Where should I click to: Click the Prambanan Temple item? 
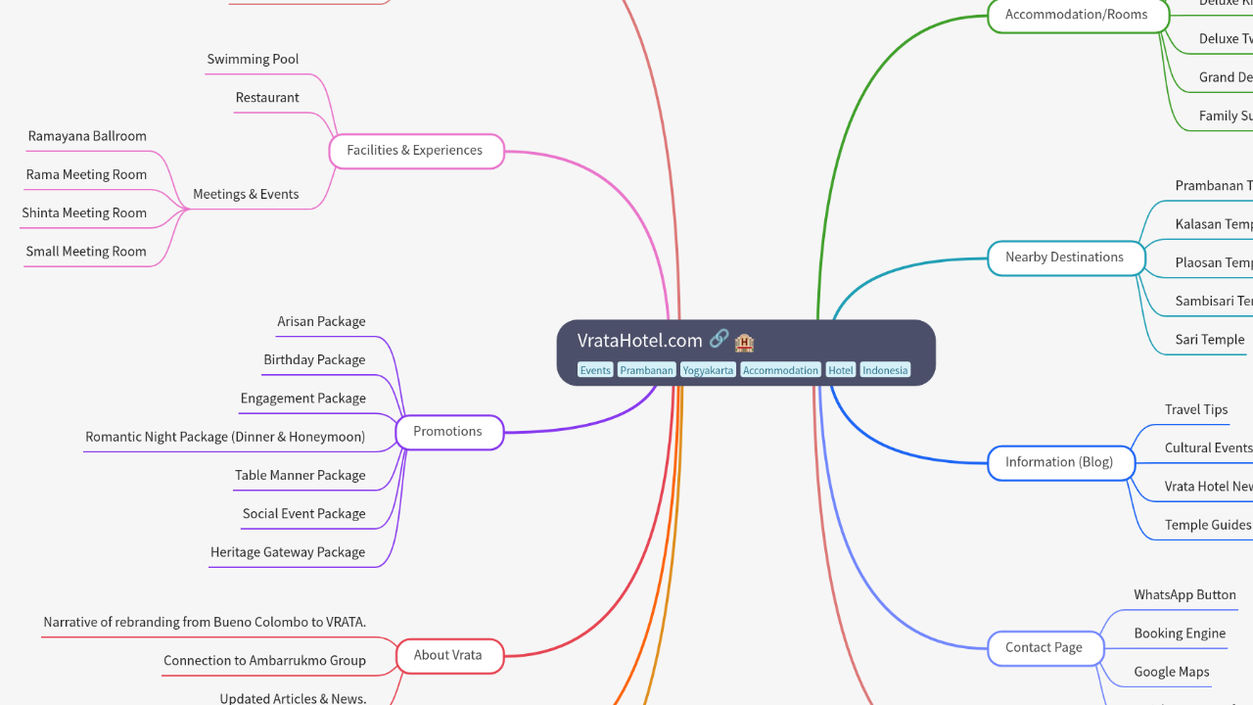tap(1214, 185)
